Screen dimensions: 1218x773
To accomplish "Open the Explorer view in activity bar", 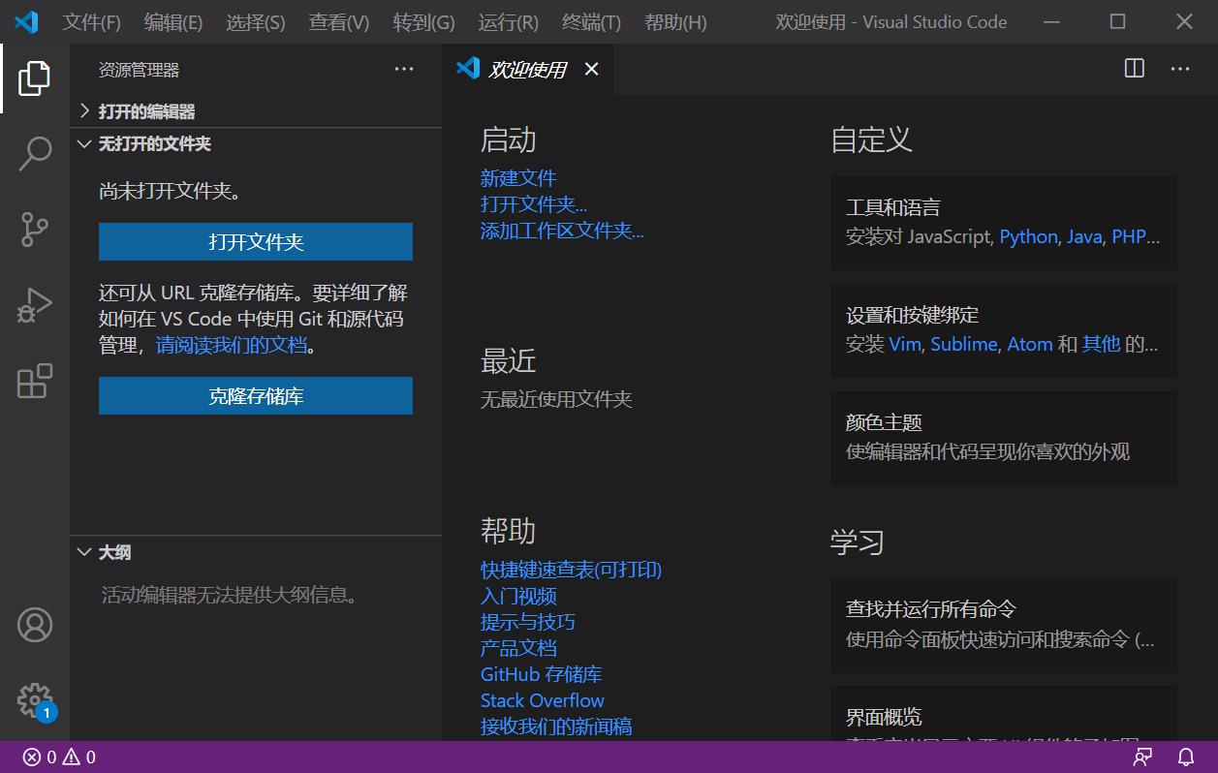I will pyautogui.click(x=35, y=77).
